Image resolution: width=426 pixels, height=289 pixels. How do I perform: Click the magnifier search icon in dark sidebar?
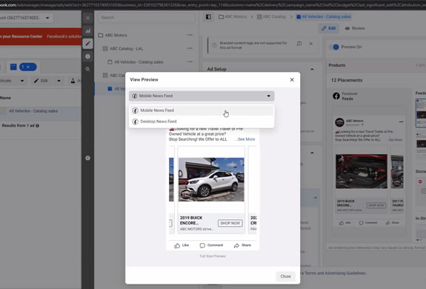pos(87,69)
